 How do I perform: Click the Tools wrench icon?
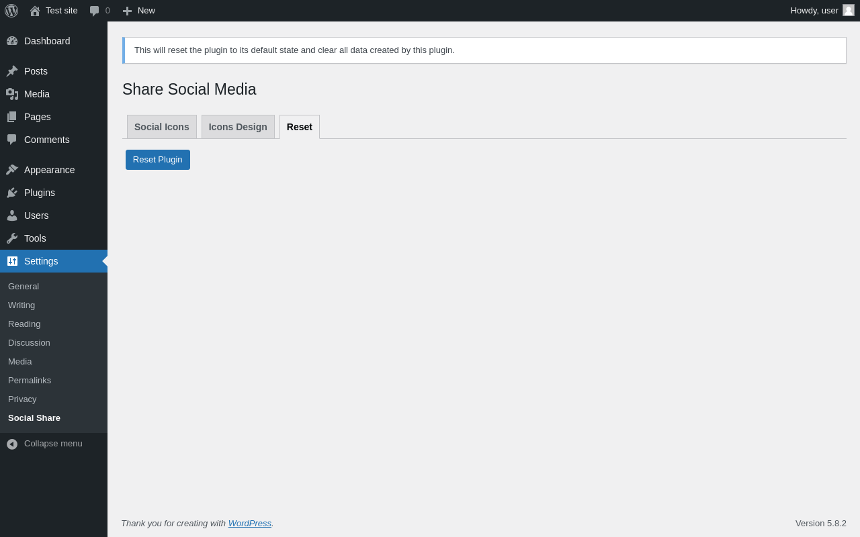(12, 238)
